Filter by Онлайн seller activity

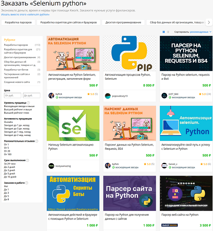[x=8, y=122]
